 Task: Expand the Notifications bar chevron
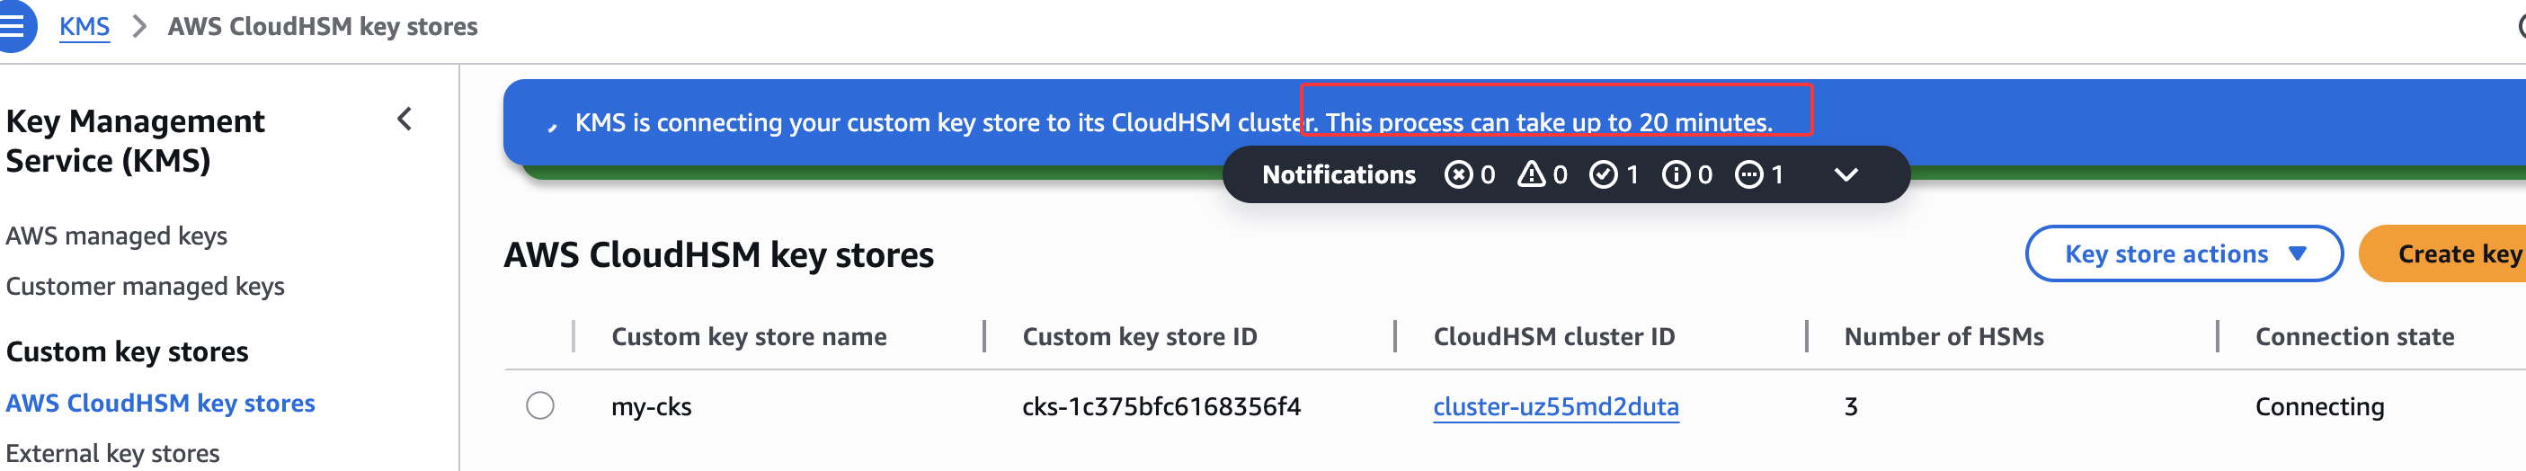(x=1846, y=174)
